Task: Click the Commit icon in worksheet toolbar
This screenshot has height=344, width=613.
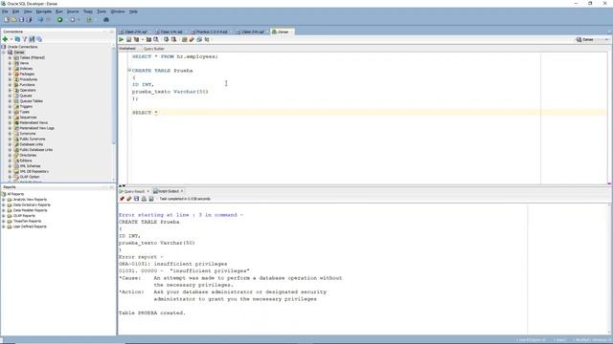Action: point(166,39)
